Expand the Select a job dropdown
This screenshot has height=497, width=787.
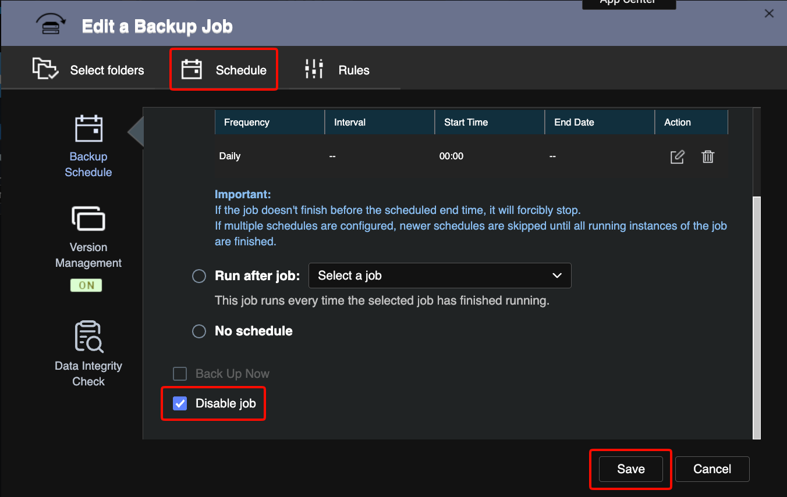439,276
